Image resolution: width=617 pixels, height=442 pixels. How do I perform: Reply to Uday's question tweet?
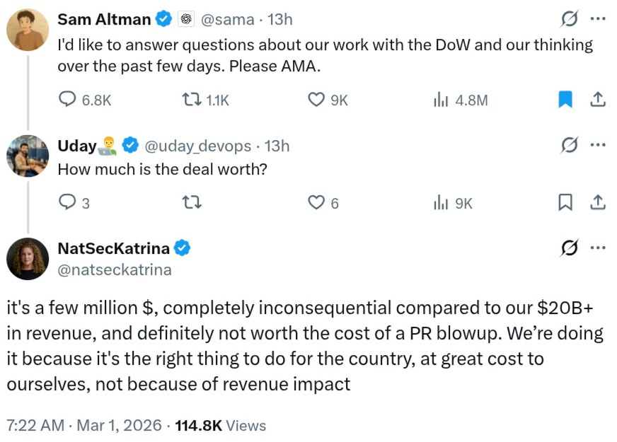pos(67,203)
